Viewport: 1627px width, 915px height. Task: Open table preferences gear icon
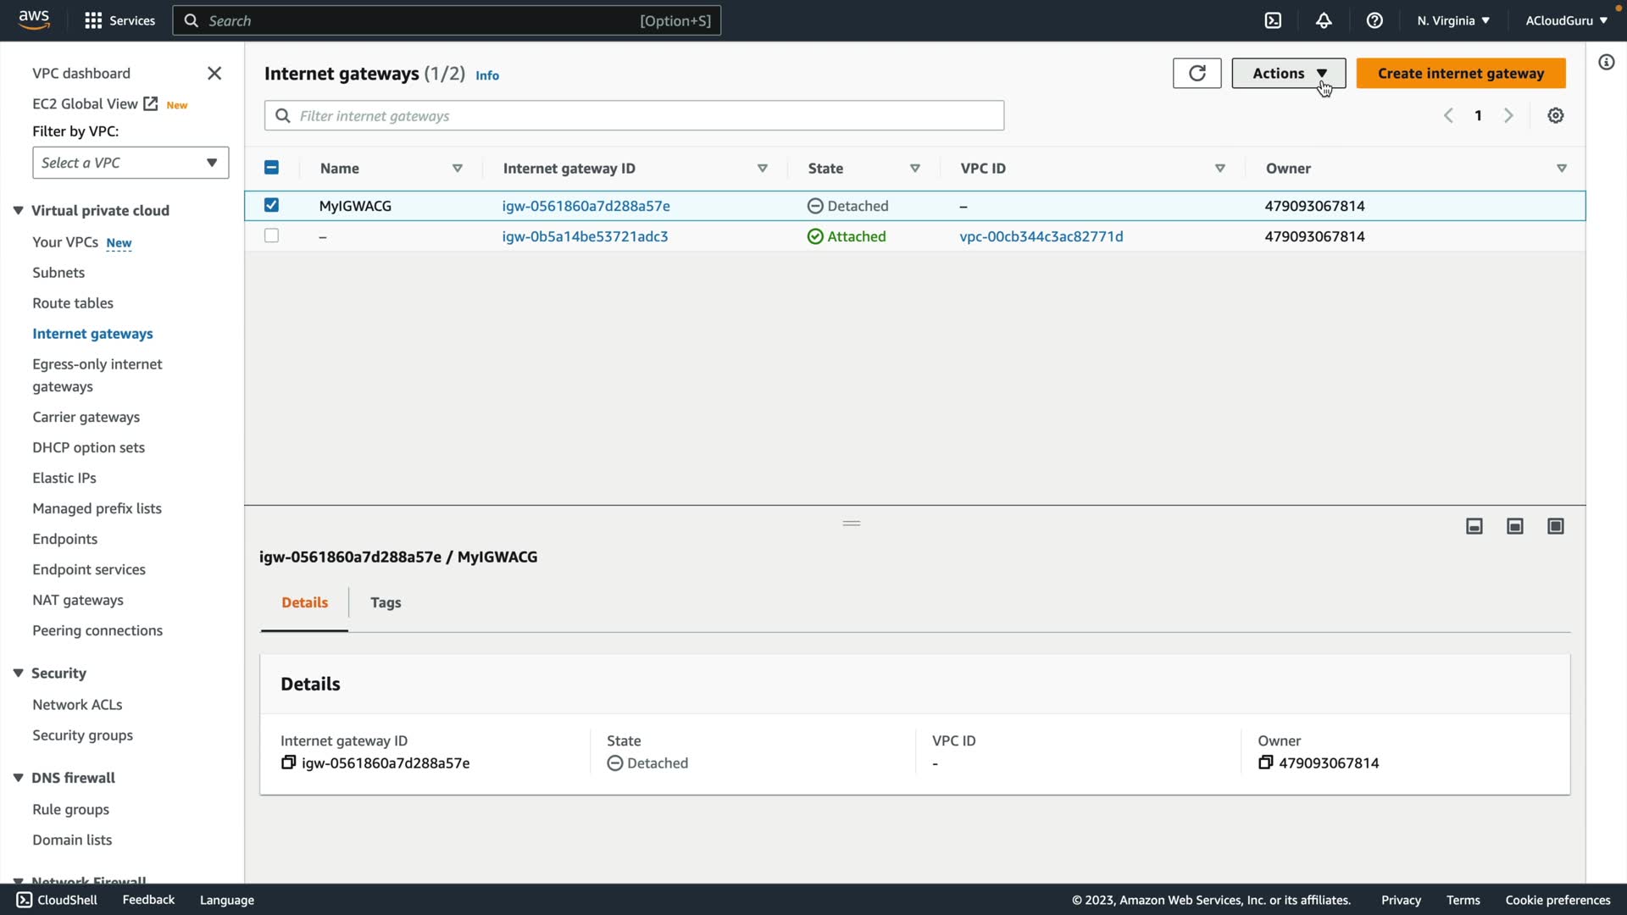(1556, 116)
